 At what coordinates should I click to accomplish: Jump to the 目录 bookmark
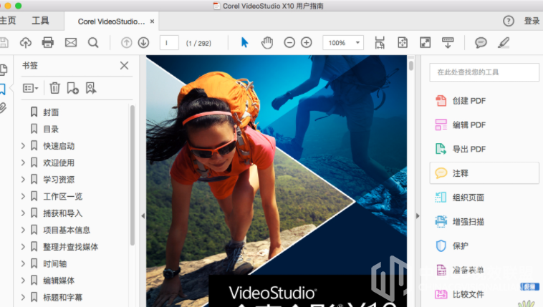[51, 129]
